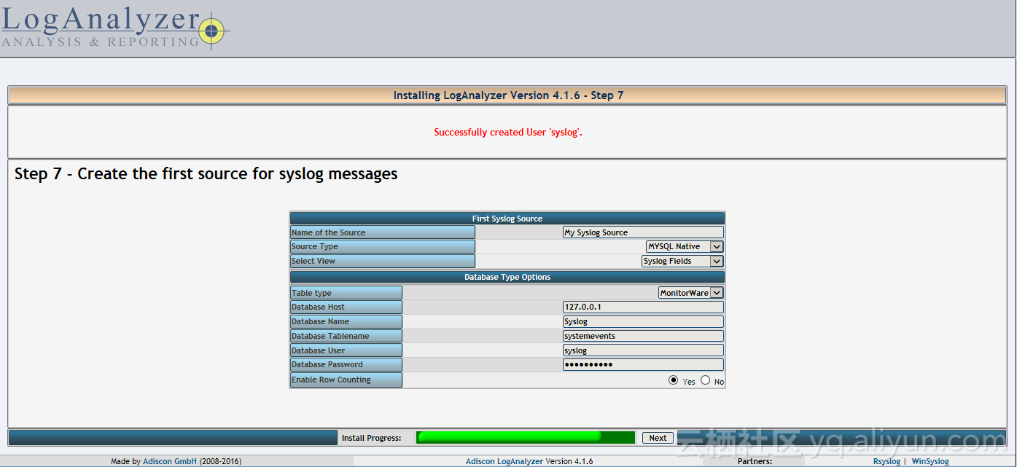Click the Next button
The width and height of the screenshot is (1017, 467).
658,438
